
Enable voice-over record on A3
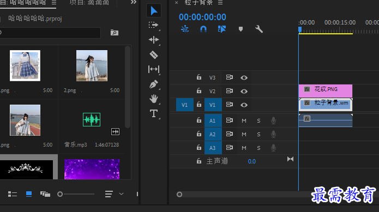(273, 148)
